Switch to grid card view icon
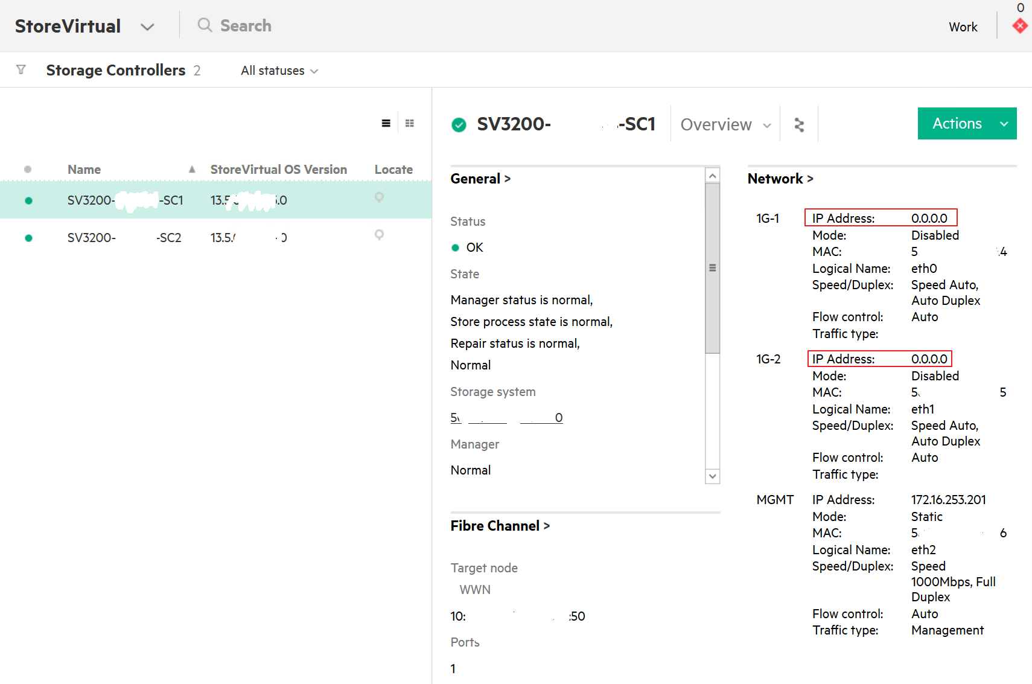 [x=410, y=123]
